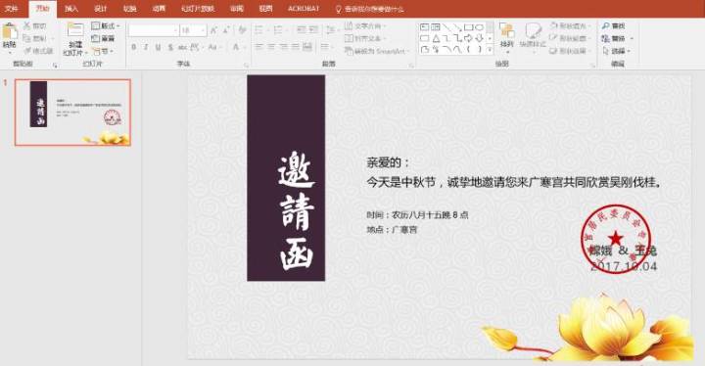Click the text line '地点：广寒宫'

coord(392,230)
